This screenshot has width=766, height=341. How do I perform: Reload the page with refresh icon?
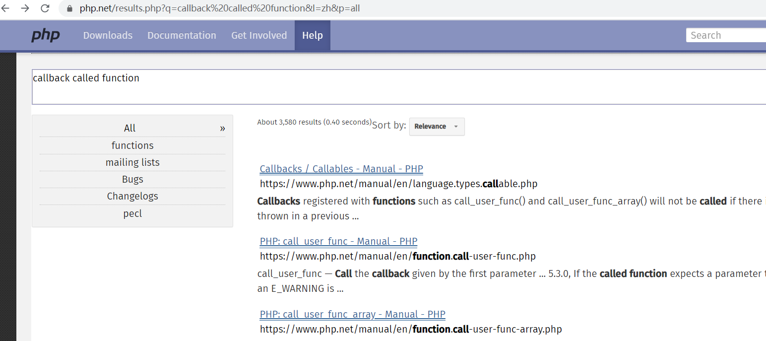click(x=45, y=8)
